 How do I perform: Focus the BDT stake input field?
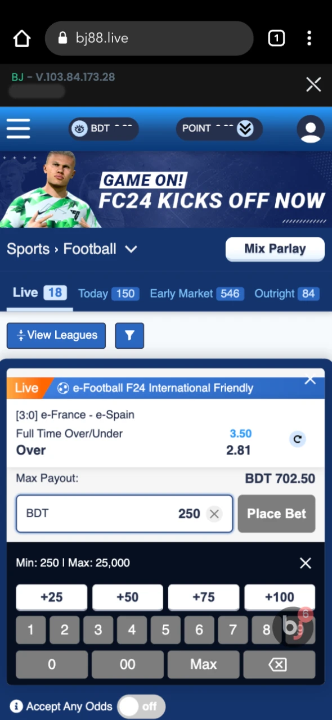(x=124, y=514)
